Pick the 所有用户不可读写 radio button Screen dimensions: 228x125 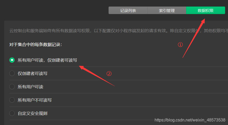(x=12, y=100)
